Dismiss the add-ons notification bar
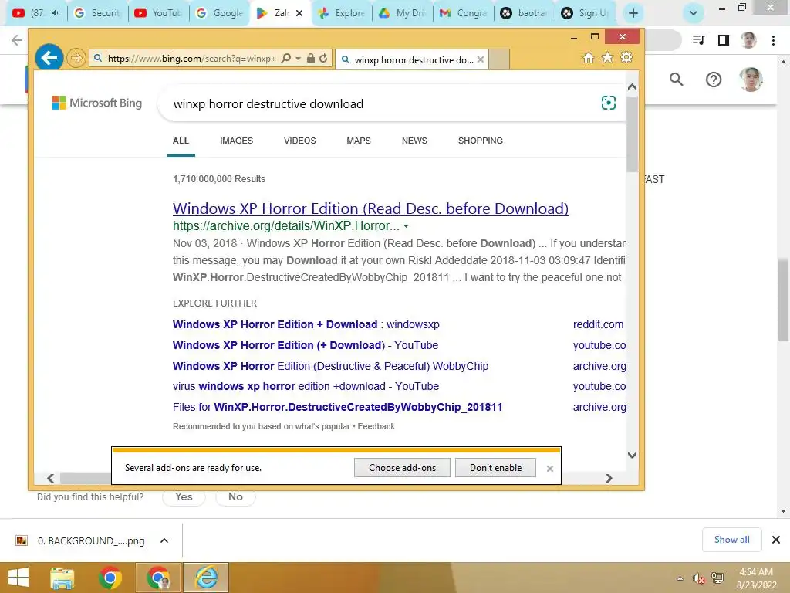This screenshot has width=790, height=593. tap(549, 469)
